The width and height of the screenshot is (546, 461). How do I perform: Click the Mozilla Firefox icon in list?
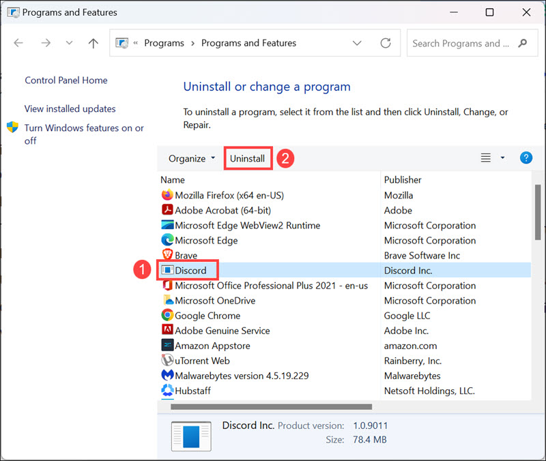(x=167, y=195)
